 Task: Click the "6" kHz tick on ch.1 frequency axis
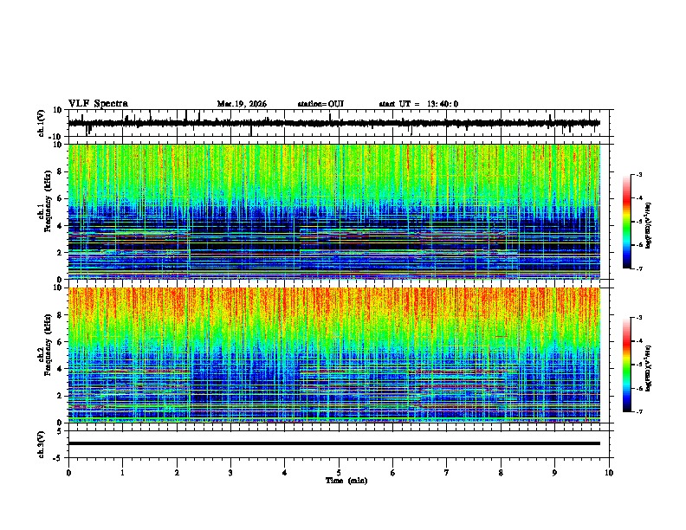click(x=60, y=198)
